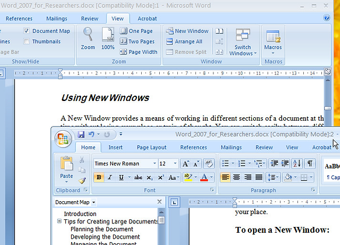Open the Change Case Aa dropdown
340x245 pixels.
(174, 177)
